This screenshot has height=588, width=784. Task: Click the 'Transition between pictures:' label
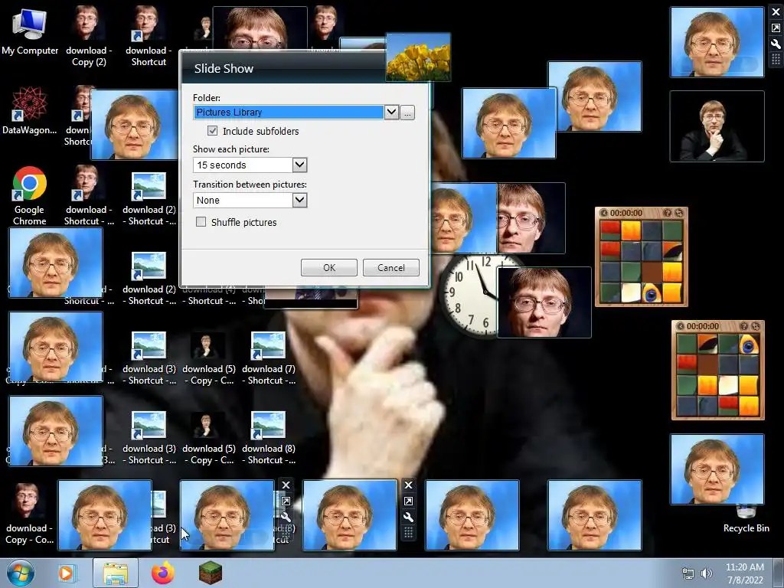[x=250, y=185]
